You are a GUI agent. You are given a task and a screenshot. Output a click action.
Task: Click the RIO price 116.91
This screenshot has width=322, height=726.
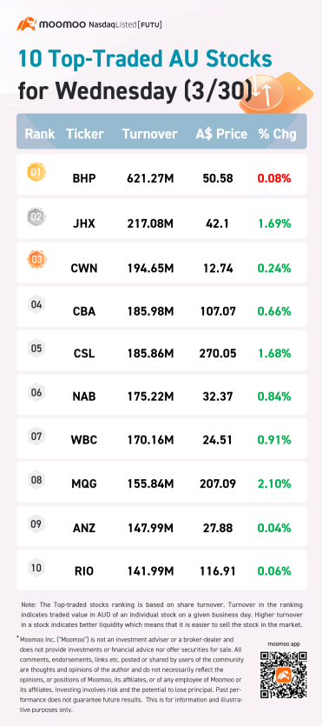pos(219,571)
